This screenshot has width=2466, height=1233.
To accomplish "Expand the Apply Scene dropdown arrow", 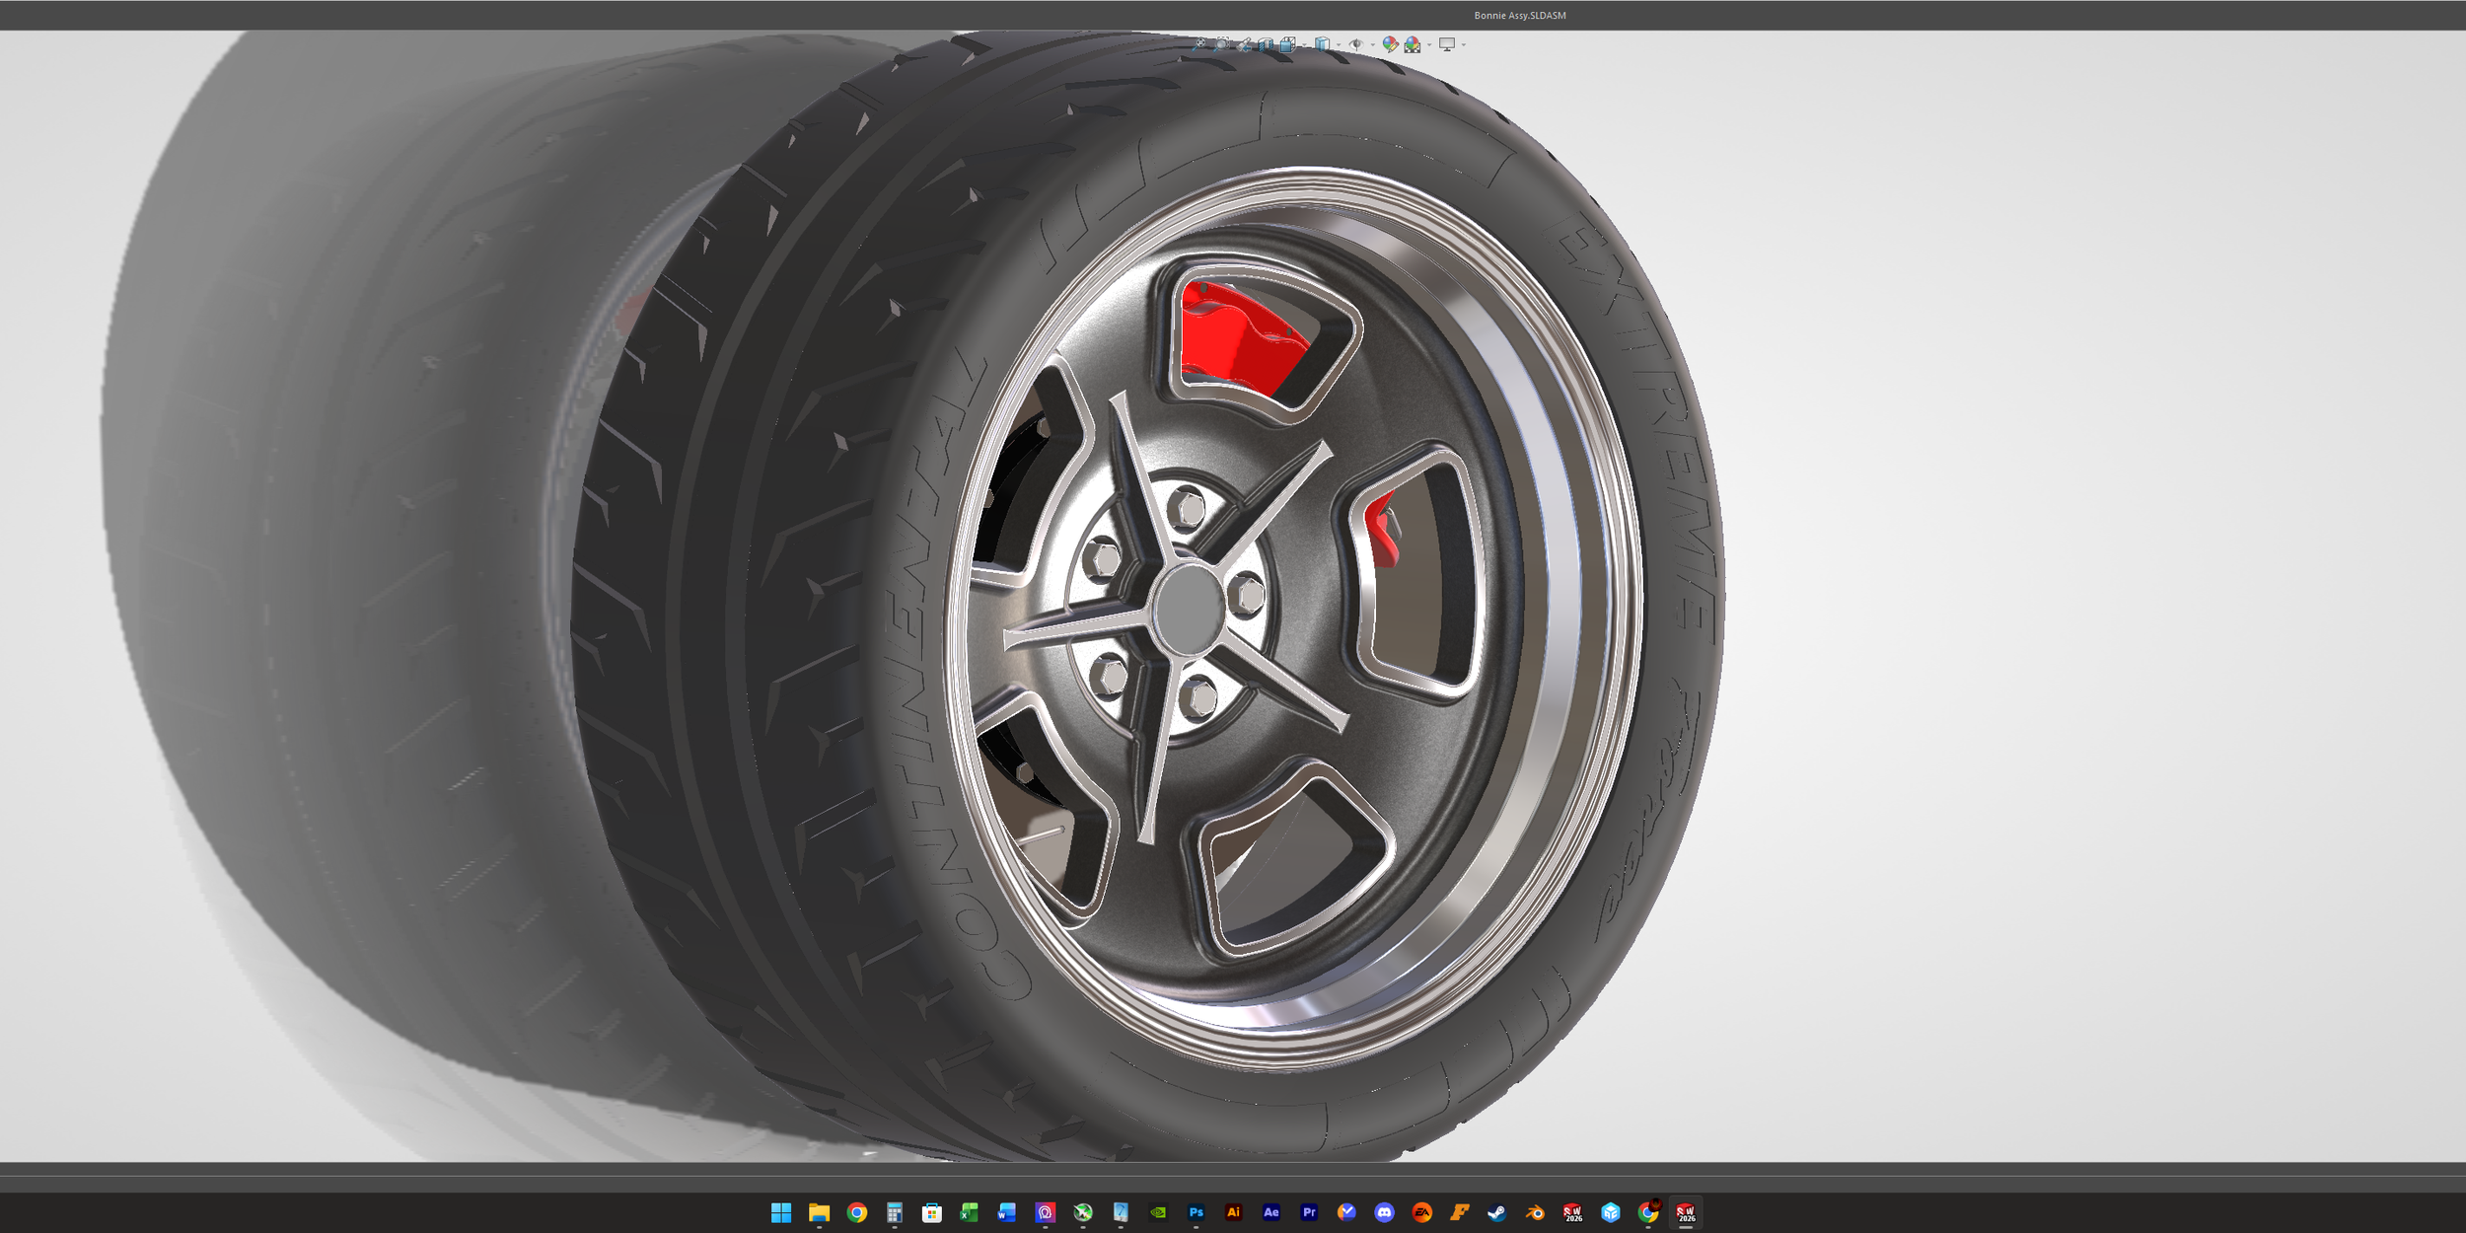I will point(1428,44).
